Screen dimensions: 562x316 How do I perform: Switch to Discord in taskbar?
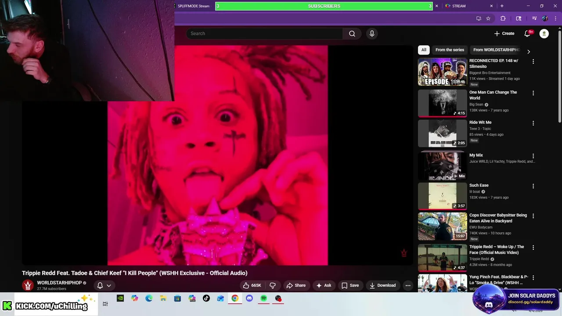(x=249, y=298)
